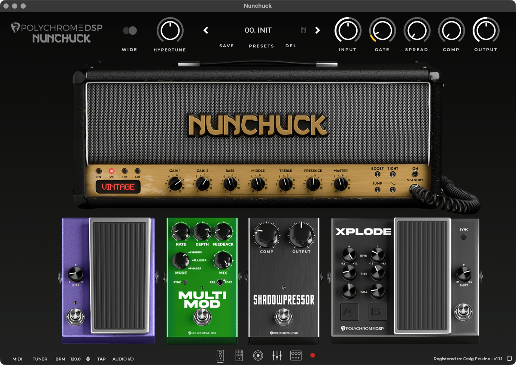Image resolution: width=516 pixels, height=365 pixels.
Task: Click DEL to delete the preset
Action: tap(291, 46)
